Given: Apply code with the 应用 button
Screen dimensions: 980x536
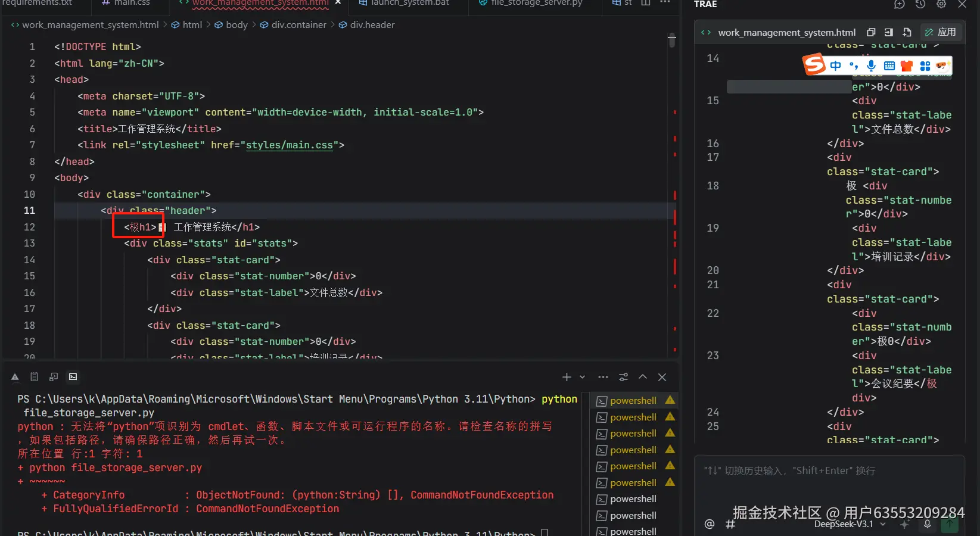Looking at the screenshot, I should pyautogui.click(x=941, y=32).
